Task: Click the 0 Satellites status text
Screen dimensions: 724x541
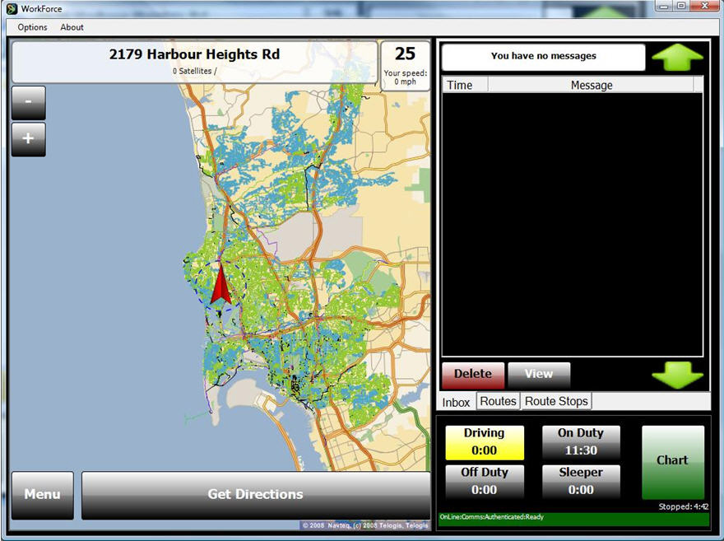Action: pos(195,71)
